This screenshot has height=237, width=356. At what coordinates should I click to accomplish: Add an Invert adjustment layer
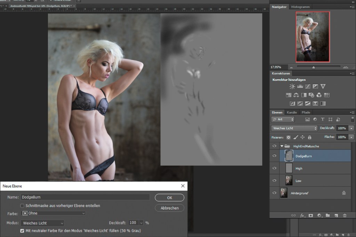click(x=292, y=104)
